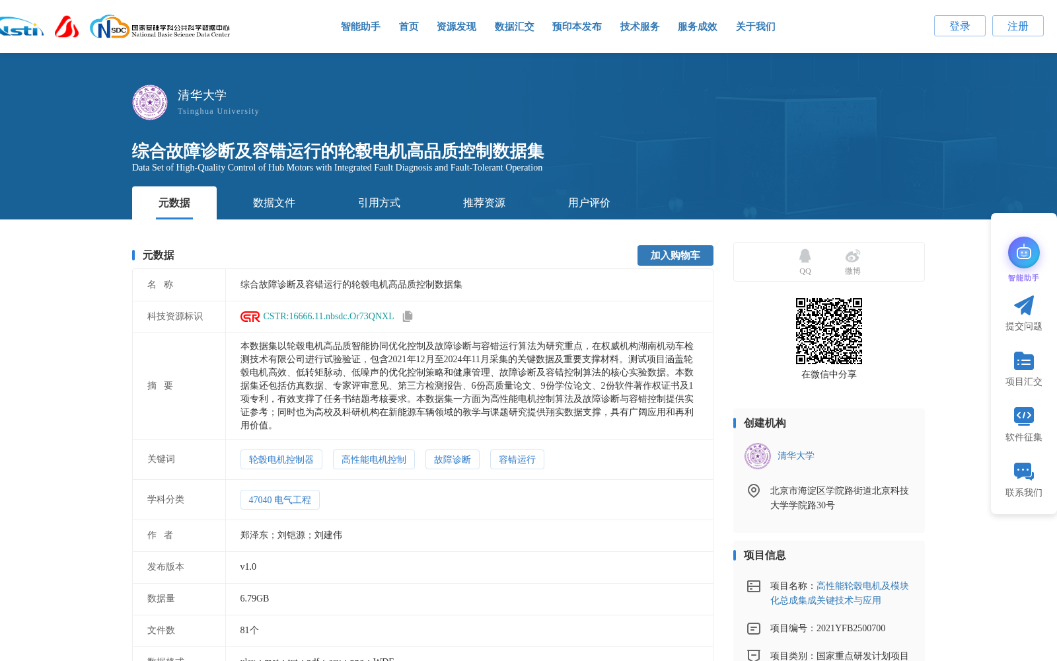
Task: Click authors text 郑泽东；刘铠源；刘建伟
Action: pos(291,535)
